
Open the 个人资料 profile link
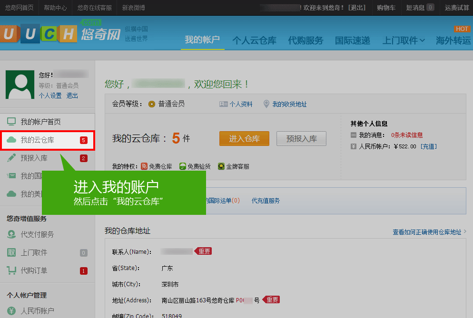coord(241,104)
